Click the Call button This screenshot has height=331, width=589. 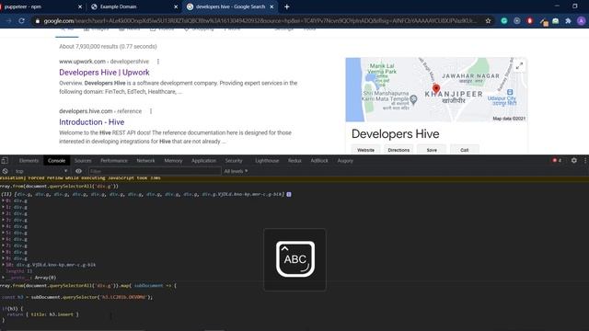[465, 150]
